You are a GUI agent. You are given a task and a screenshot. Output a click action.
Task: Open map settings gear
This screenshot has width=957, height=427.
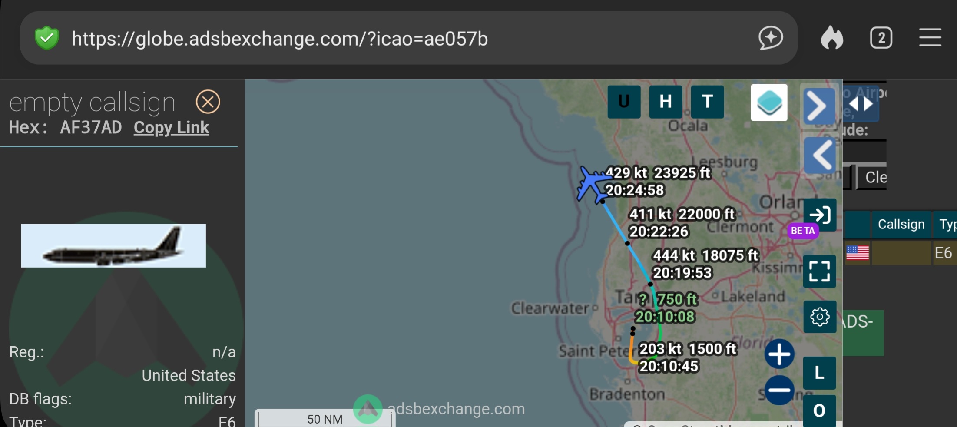pos(819,317)
